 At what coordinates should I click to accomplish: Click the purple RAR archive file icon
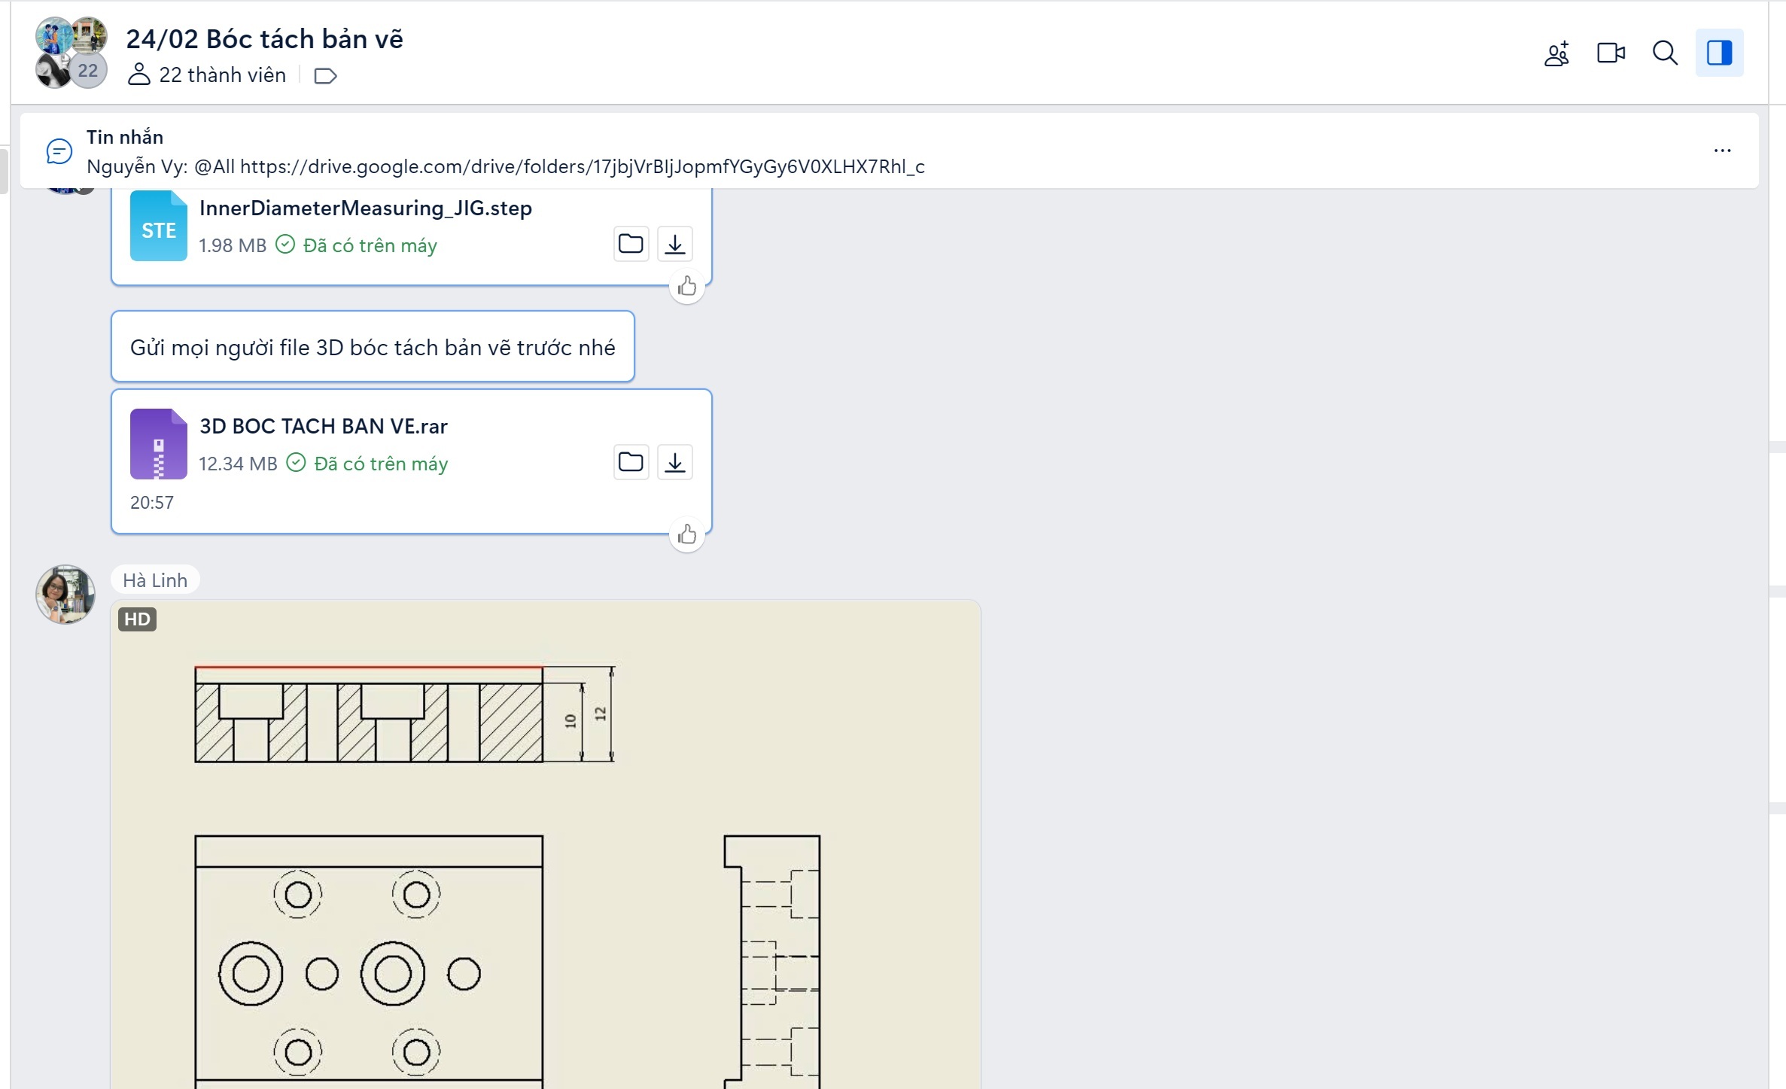click(158, 444)
